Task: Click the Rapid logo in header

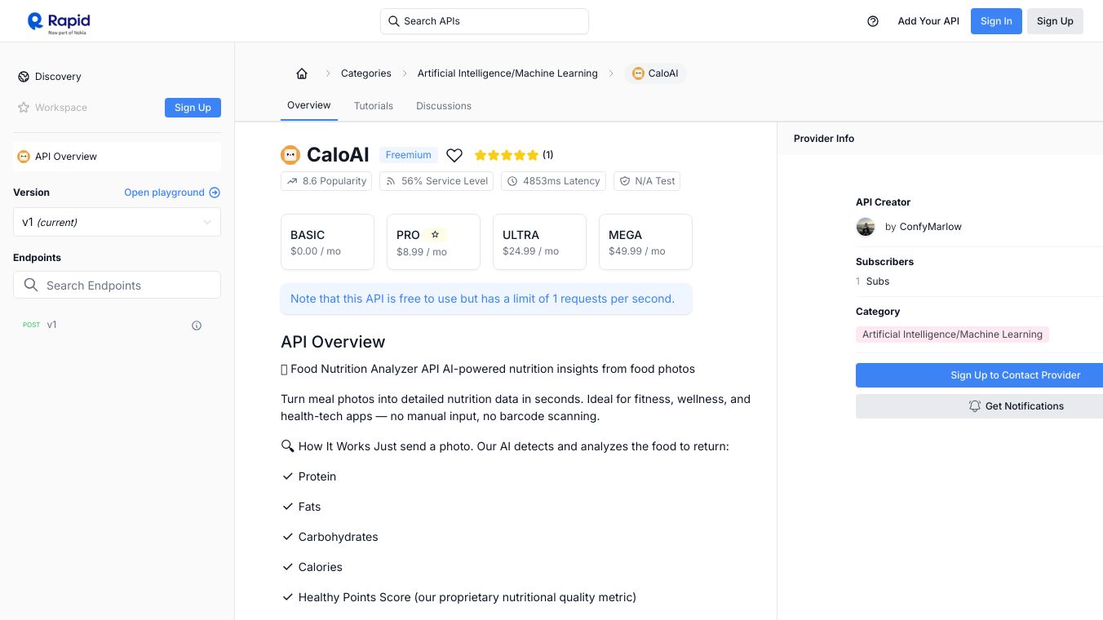Action: 59,22
